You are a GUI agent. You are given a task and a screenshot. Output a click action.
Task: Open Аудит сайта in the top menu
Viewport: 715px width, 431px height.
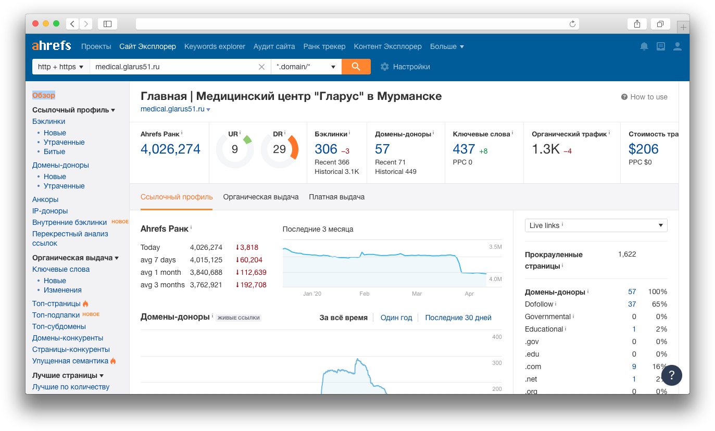[x=274, y=46]
